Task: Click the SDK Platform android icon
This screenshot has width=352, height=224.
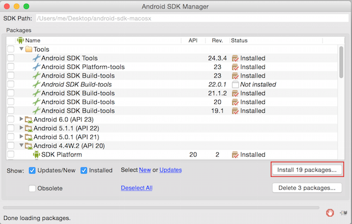Action: (36, 154)
